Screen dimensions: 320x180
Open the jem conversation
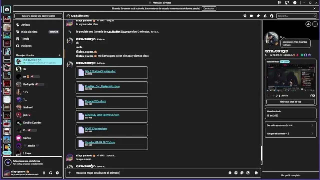coord(38,115)
